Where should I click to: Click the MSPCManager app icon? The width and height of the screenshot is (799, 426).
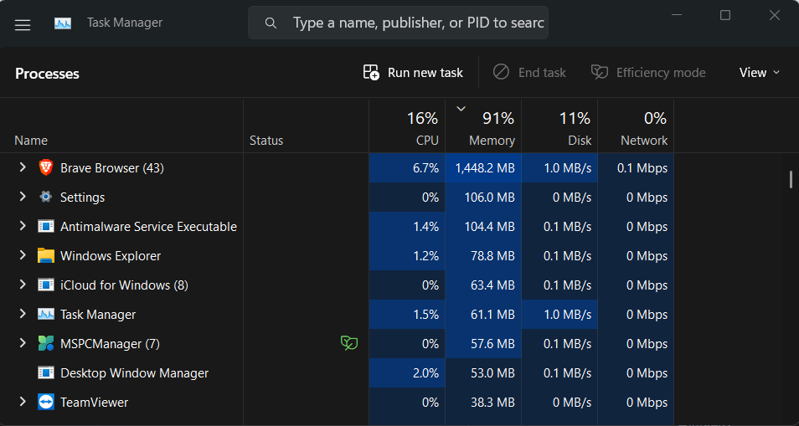(x=46, y=344)
